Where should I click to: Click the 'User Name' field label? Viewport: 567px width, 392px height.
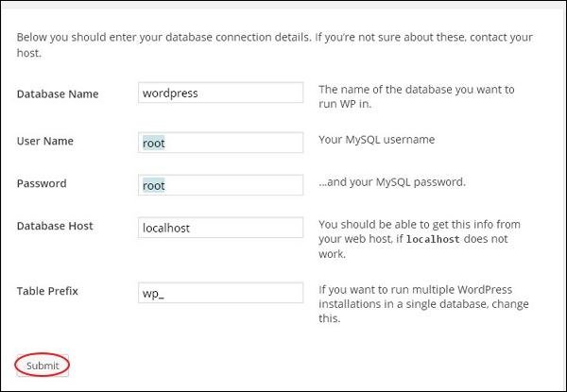(x=45, y=141)
